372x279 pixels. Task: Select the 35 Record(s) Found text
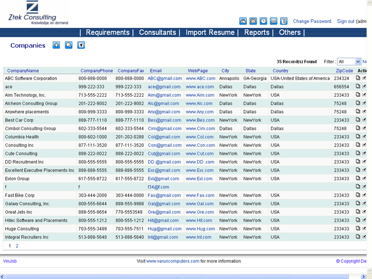coord(297,62)
